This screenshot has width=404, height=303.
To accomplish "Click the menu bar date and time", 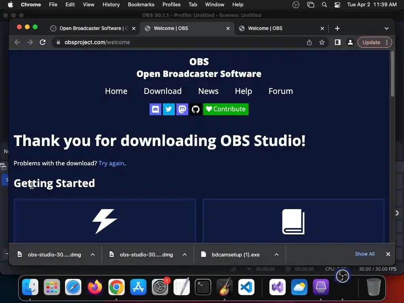I will coord(372,5).
